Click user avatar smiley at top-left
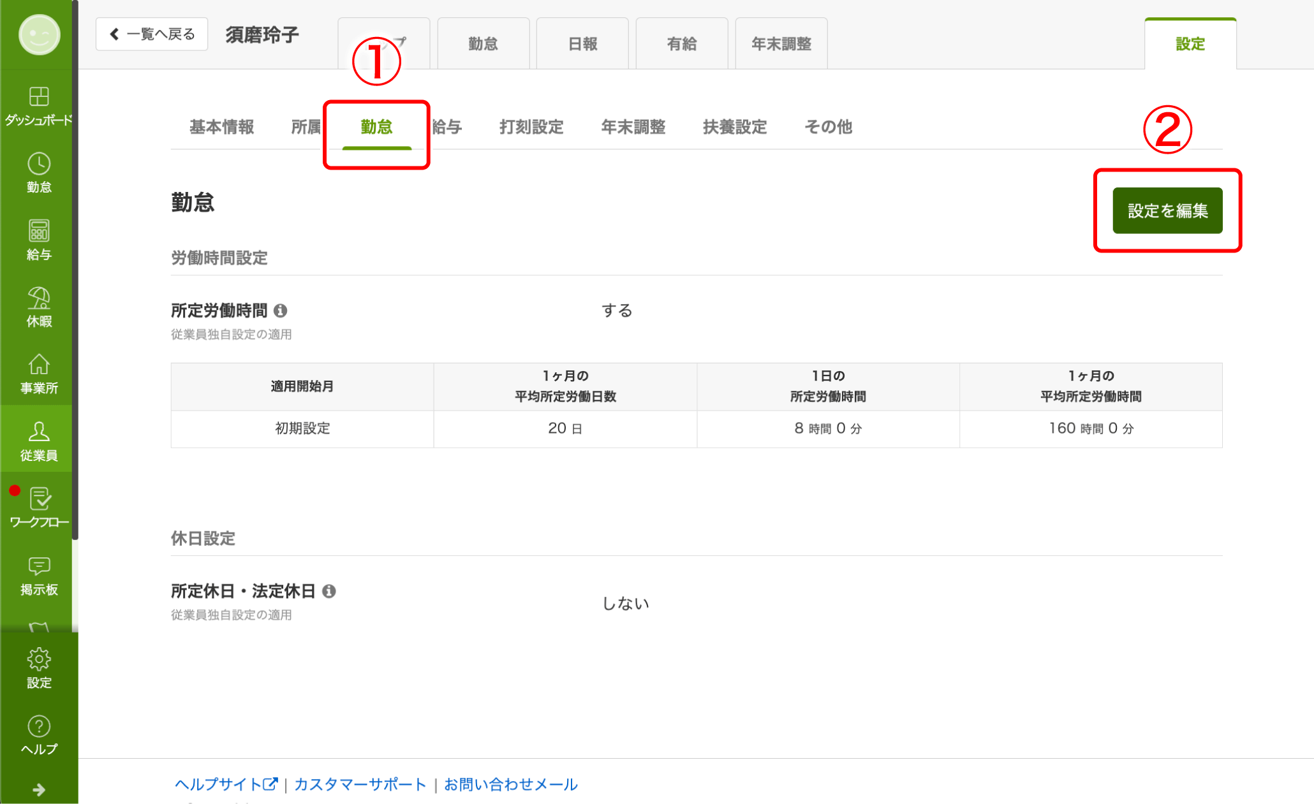This screenshot has height=804, width=1314. point(39,34)
